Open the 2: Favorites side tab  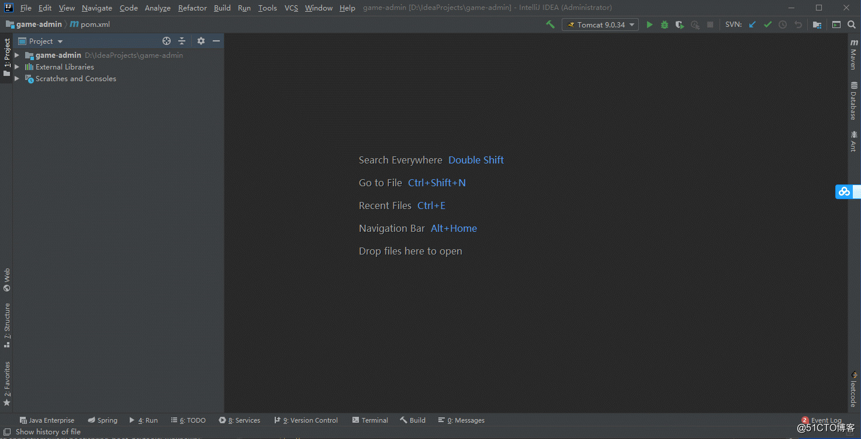point(6,384)
